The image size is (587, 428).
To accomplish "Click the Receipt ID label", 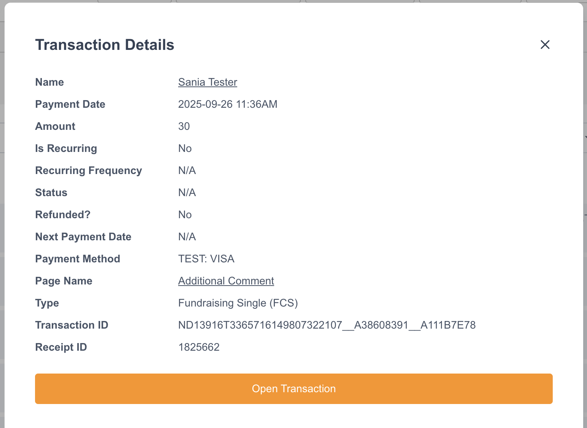I will pos(61,347).
